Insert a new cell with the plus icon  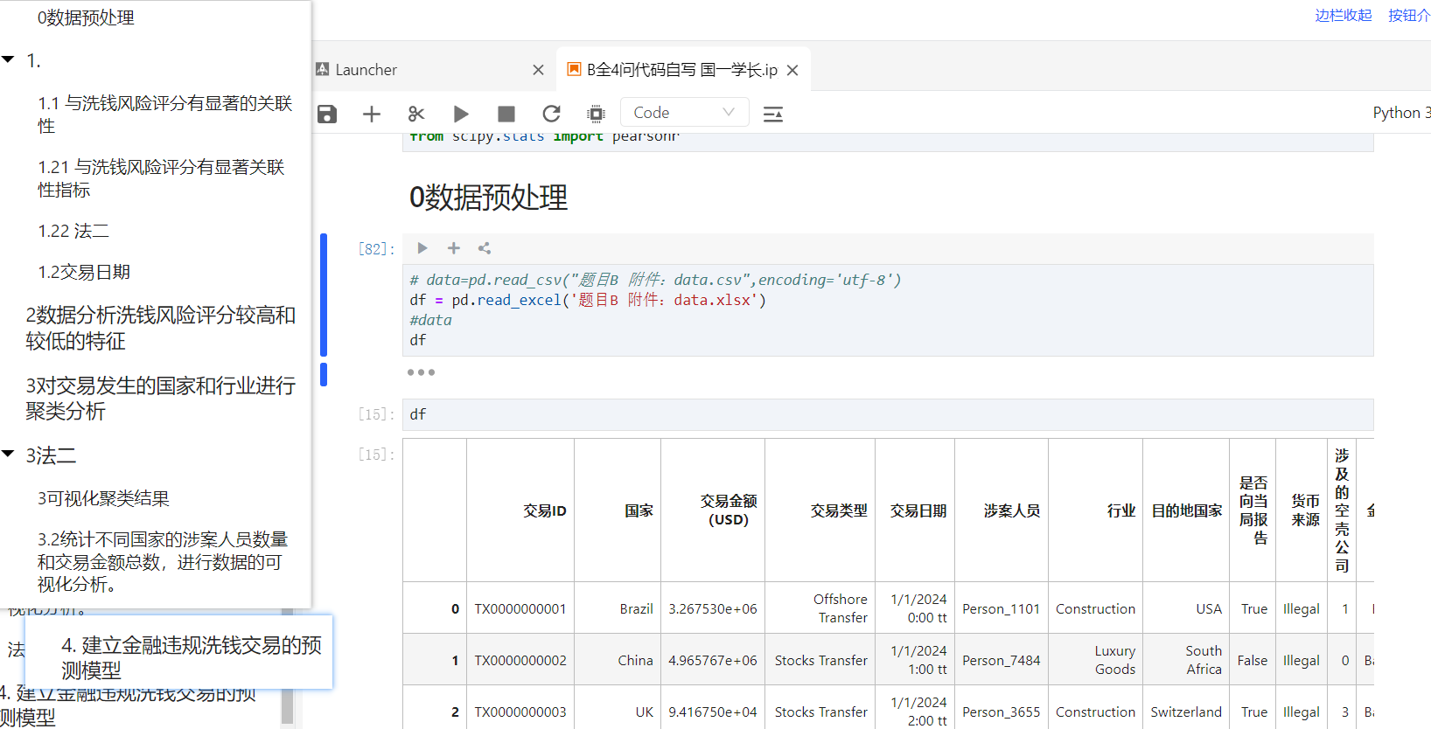coord(372,114)
